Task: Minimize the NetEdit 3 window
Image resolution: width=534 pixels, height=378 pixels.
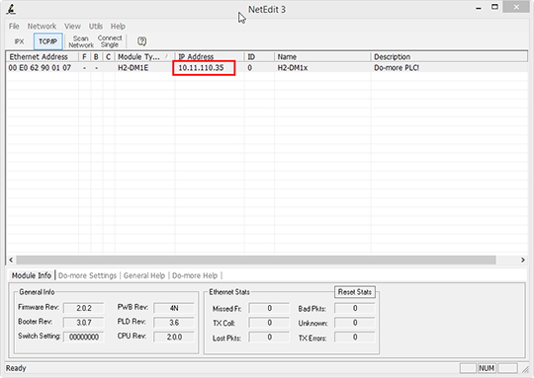Action: (479, 8)
